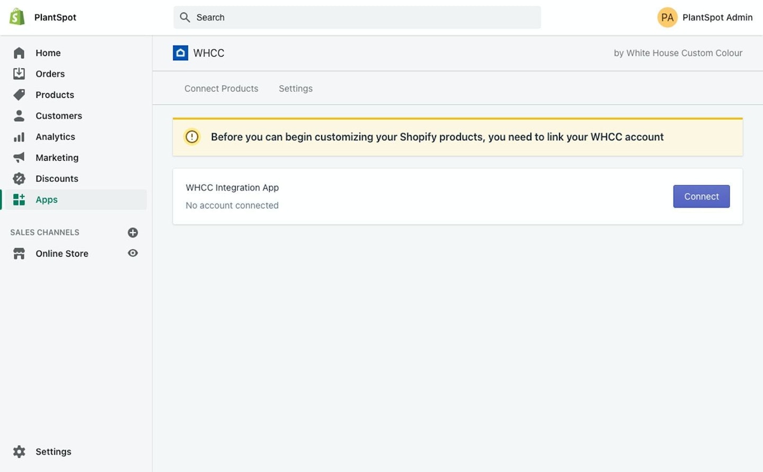This screenshot has height=472, width=763.
Task: Go to Home in sidebar
Action: coord(48,53)
